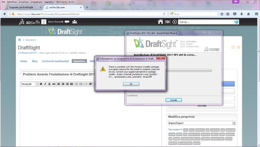Open the Modifica menu
Screen dimensions: 260x147
tap(12, 2)
